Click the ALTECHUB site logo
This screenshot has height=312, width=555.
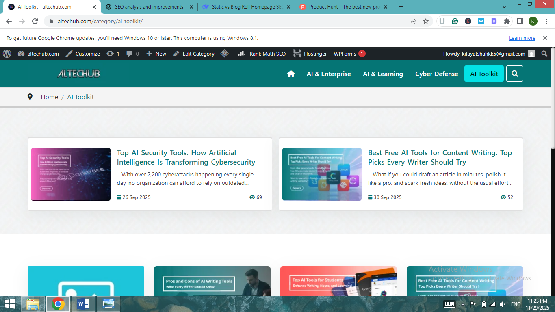tap(78, 74)
